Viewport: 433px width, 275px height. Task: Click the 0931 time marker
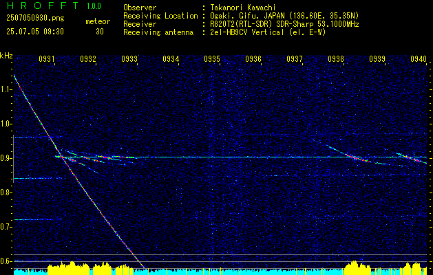[46, 58]
